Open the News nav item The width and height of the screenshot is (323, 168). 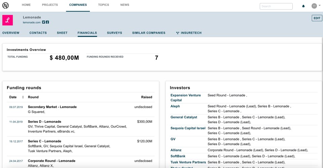pyautogui.click(x=124, y=5)
